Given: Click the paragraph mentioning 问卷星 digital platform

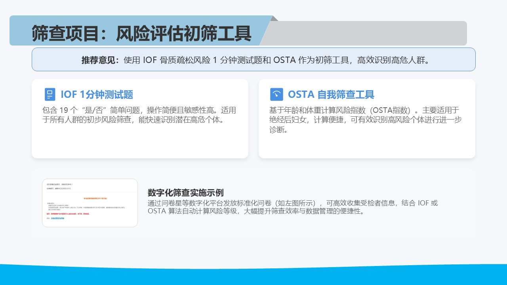Looking at the screenshot, I should pos(292,207).
